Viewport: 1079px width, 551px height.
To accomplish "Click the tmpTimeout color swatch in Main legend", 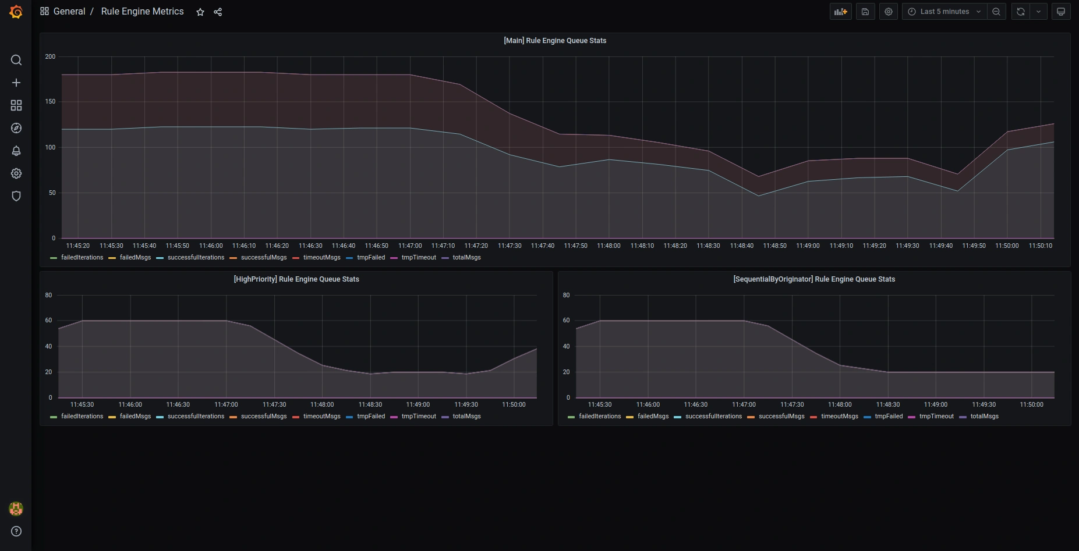I will point(394,258).
